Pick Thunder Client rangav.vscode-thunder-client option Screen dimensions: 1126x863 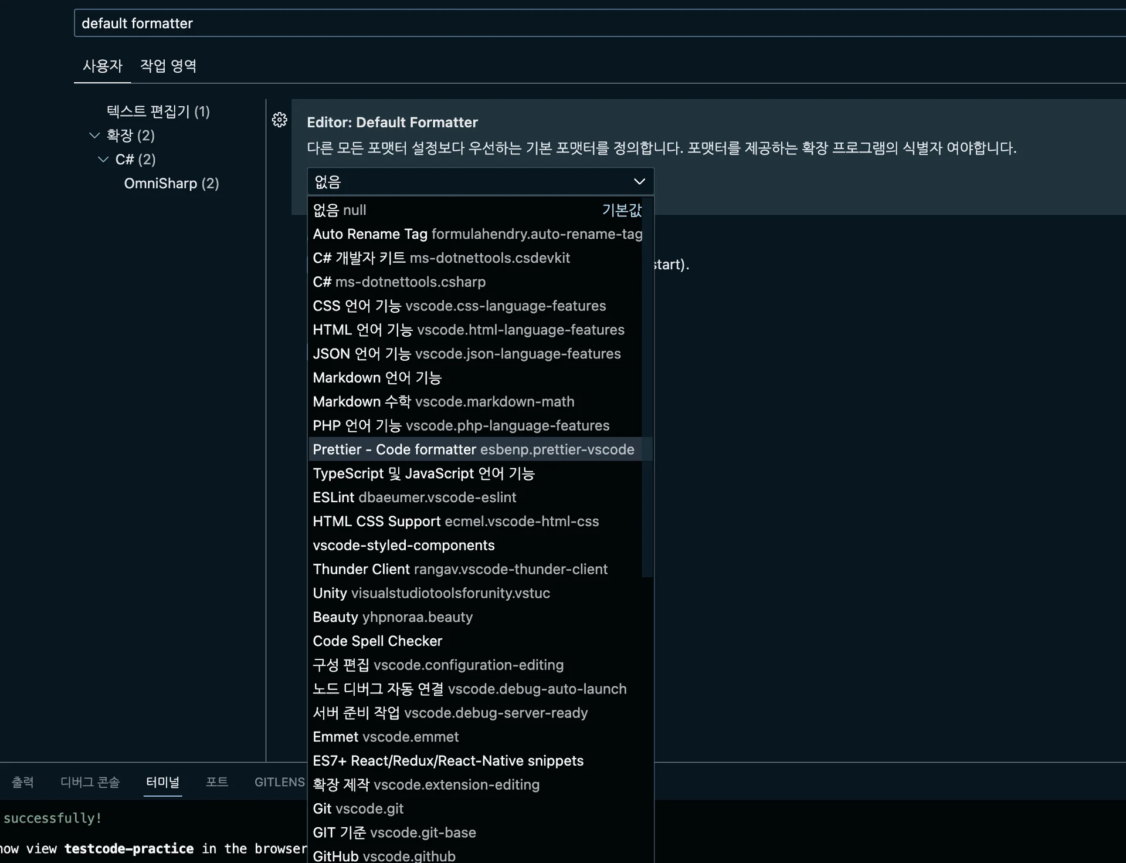pos(460,569)
